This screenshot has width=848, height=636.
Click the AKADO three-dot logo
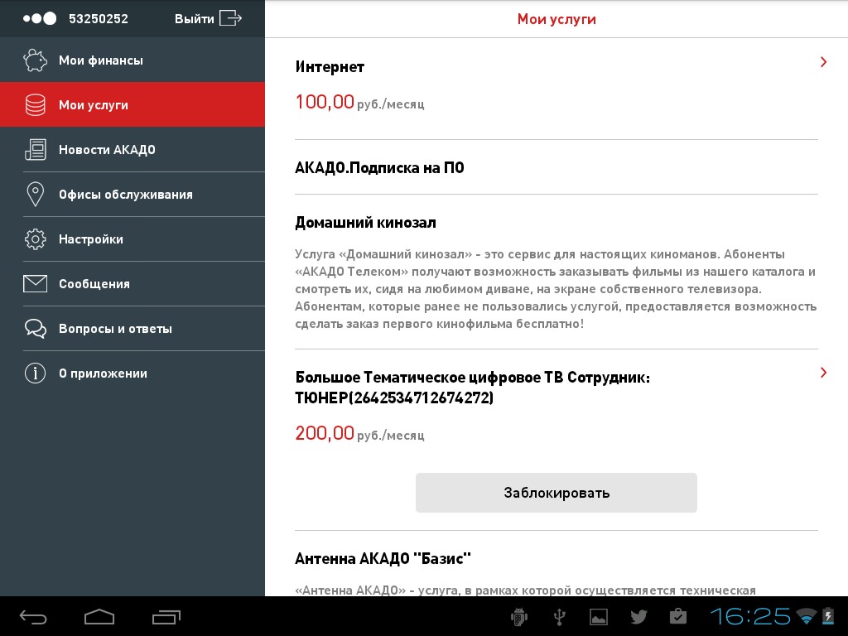click(x=39, y=18)
